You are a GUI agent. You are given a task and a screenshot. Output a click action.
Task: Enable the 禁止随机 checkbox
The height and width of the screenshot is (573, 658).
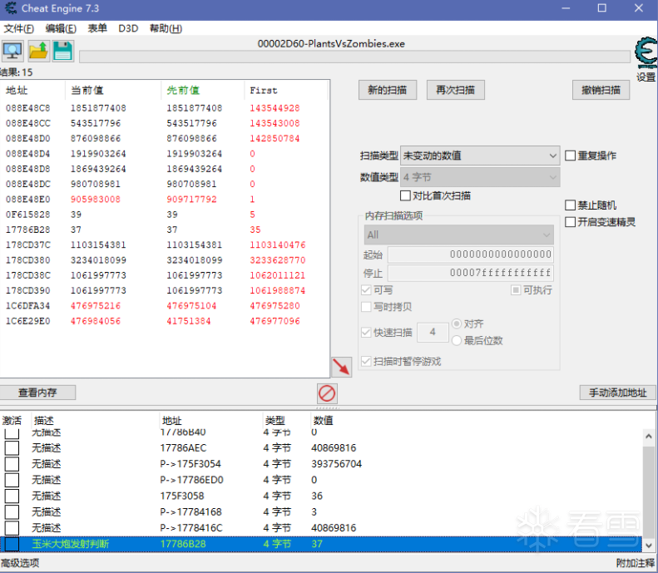click(570, 205)
